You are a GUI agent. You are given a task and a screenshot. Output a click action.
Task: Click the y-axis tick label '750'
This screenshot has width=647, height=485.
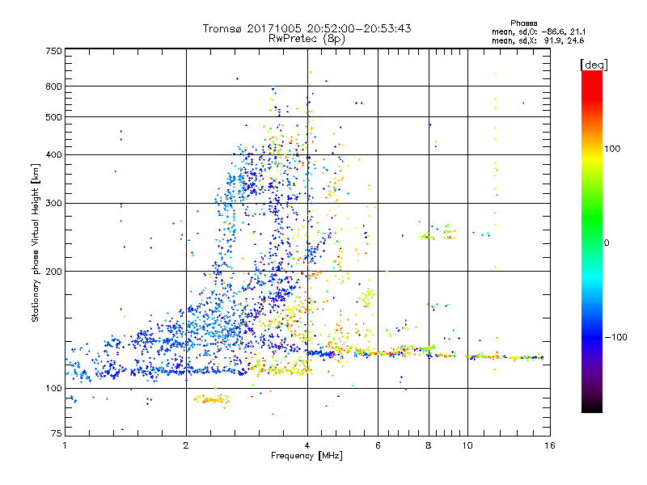[x=53, y=51]
